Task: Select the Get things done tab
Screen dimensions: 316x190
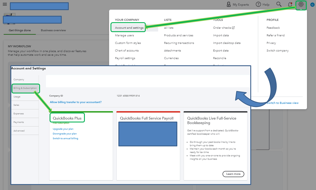Action: coord(19,30)
